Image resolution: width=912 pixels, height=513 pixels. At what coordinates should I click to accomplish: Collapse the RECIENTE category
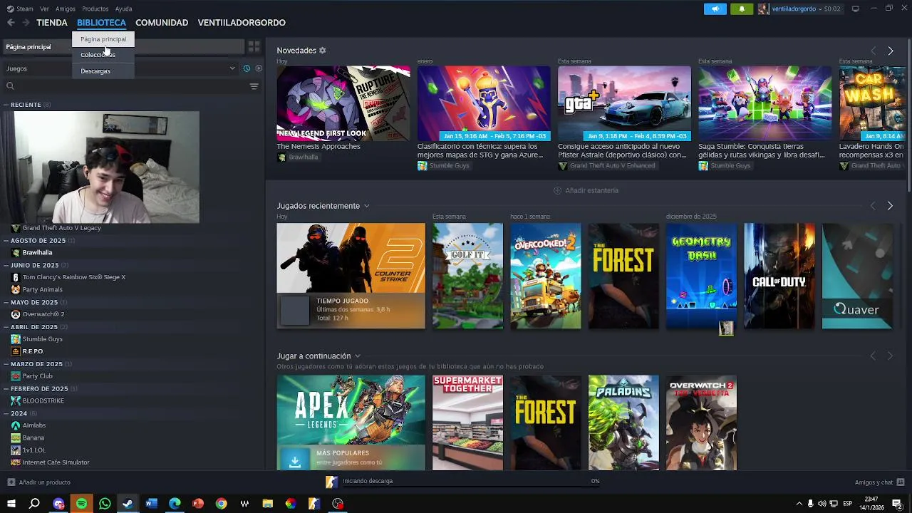[x=6, y=105]
